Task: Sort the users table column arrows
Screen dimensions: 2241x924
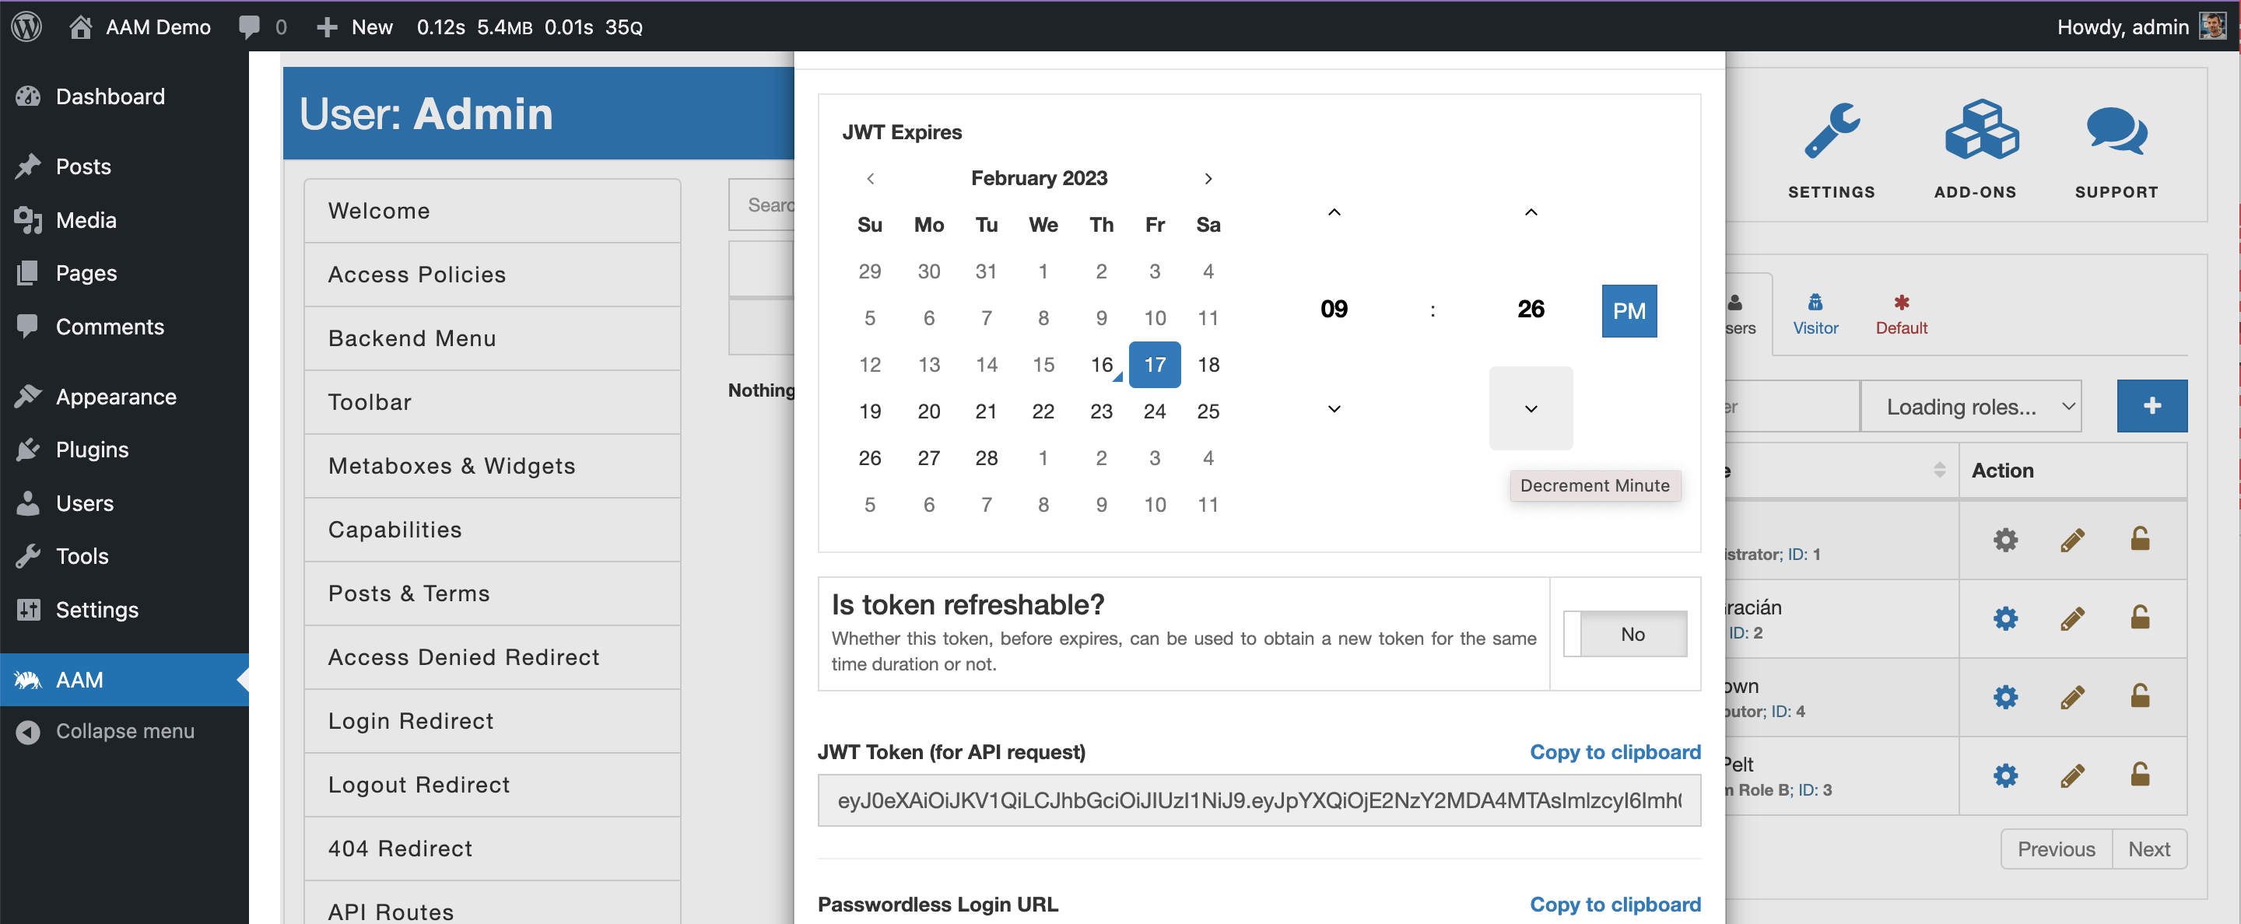Action: (x=1939, y=471)
